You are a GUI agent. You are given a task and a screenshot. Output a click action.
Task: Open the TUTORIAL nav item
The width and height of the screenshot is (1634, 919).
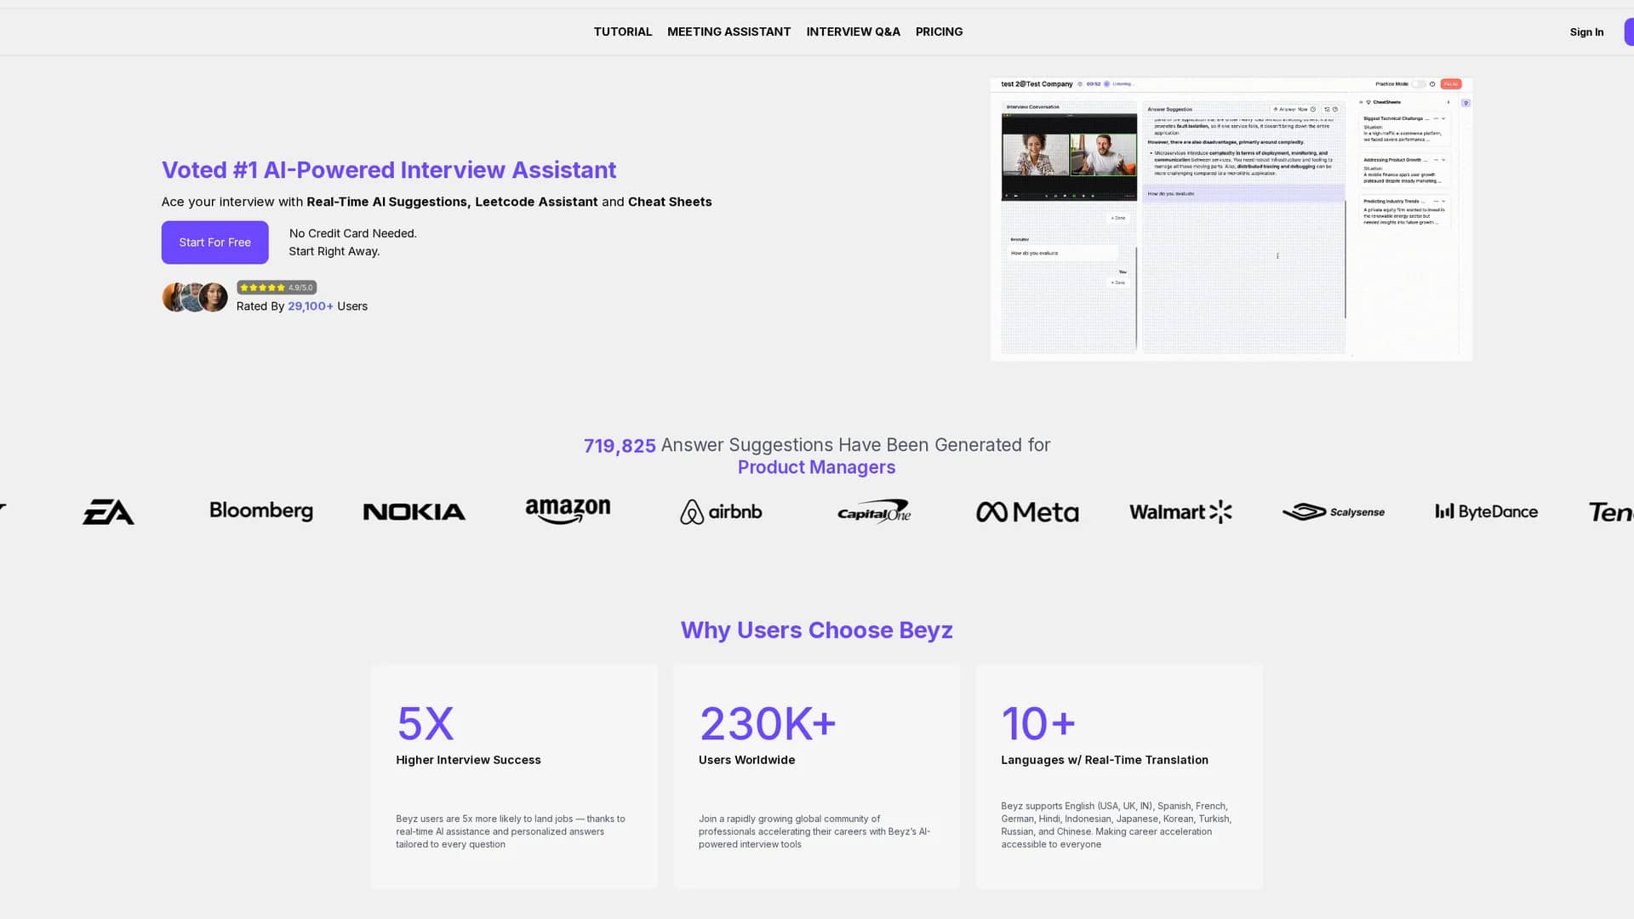[622, 31]
